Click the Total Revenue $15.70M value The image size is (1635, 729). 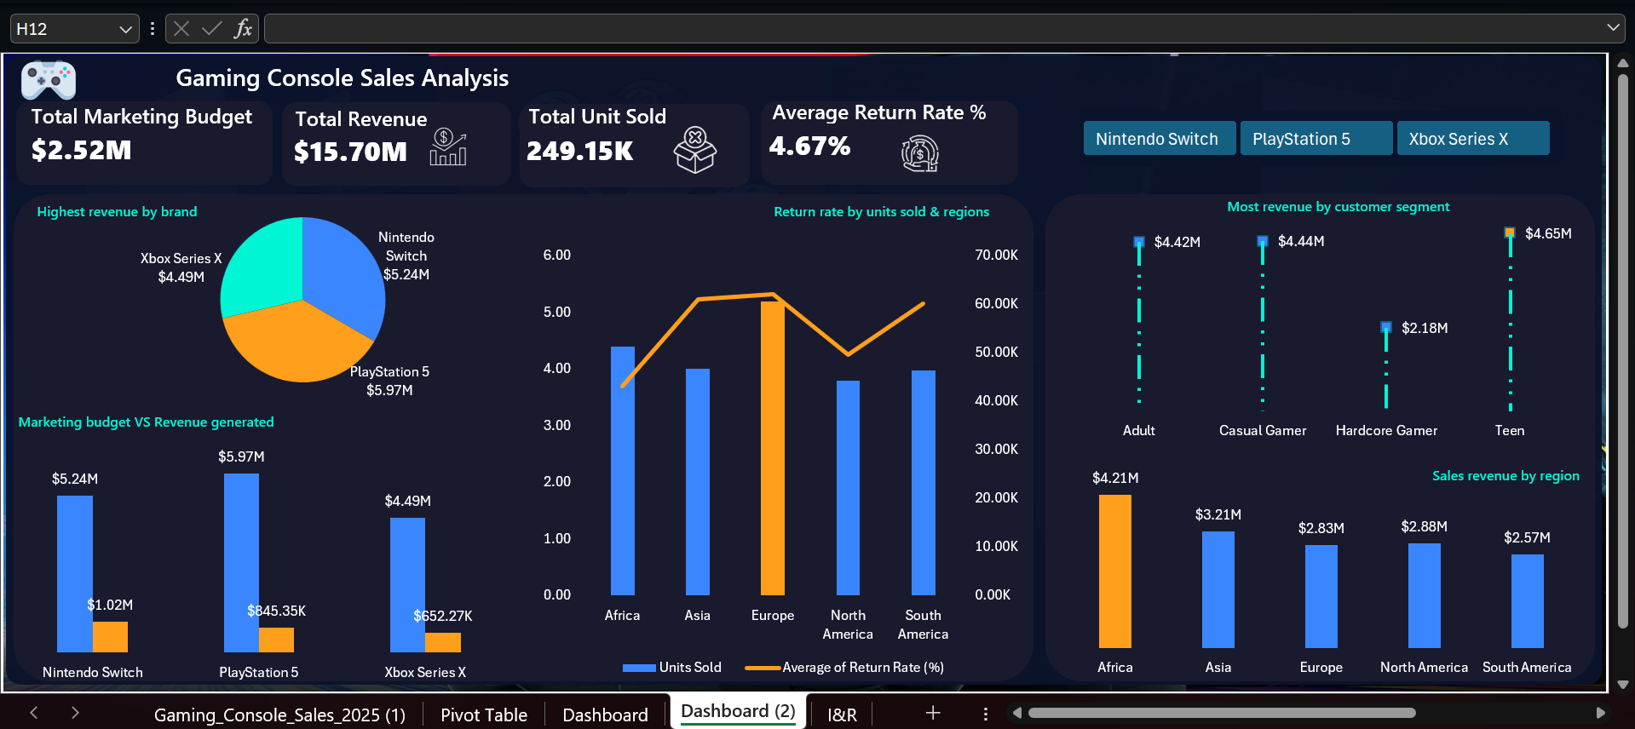click(x=350, y=152)
